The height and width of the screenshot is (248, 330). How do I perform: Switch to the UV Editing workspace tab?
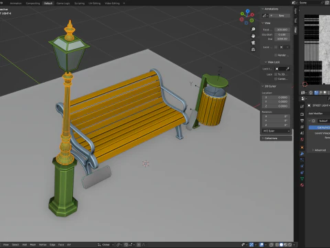click(x=94, y=3)
